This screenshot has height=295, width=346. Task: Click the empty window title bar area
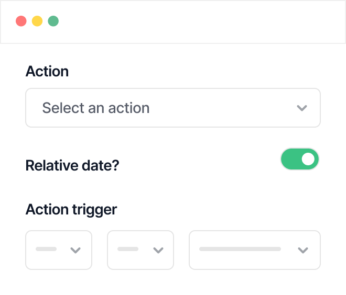point(199,21)
